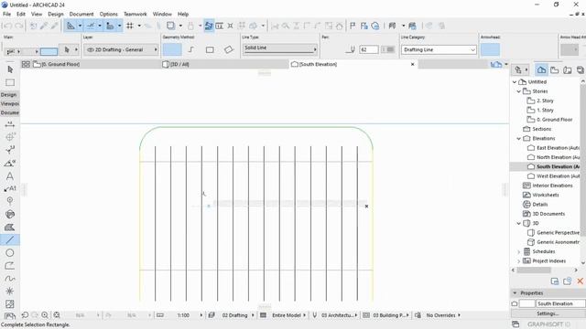Click the Settings... button in Properties
The height and width of the screenshot is (329, 586).
(x=548, y=313)
